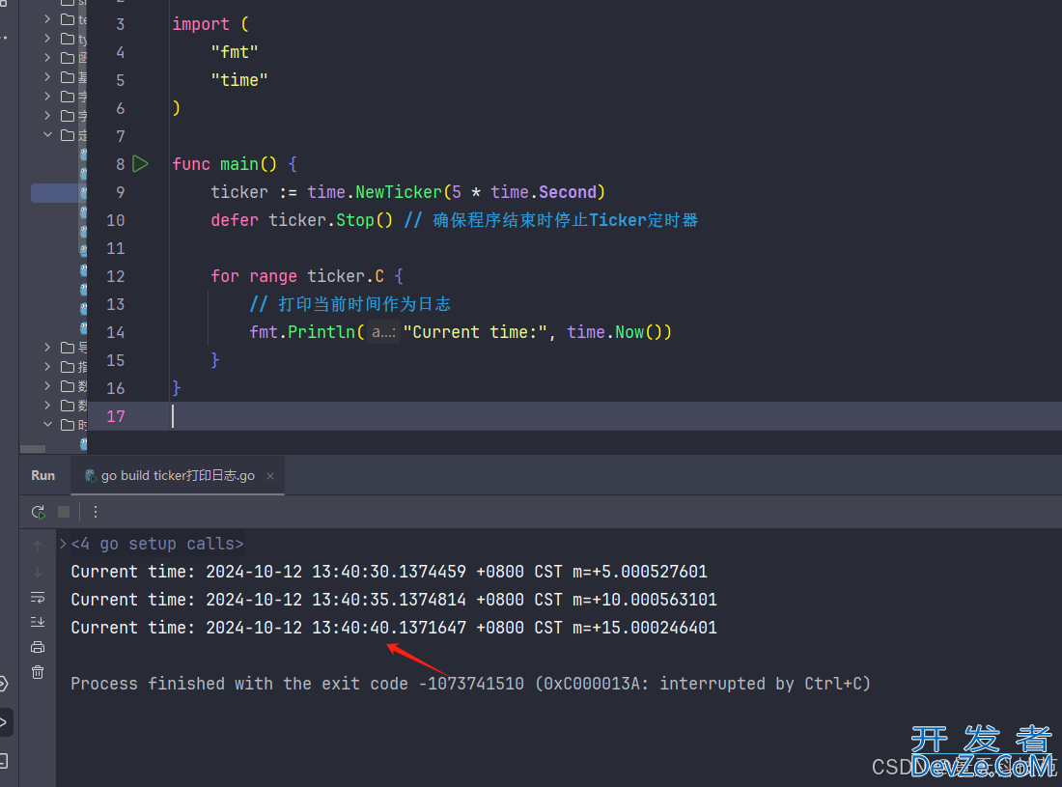Collapse the expanded 定 folder

tap(47, 135)
